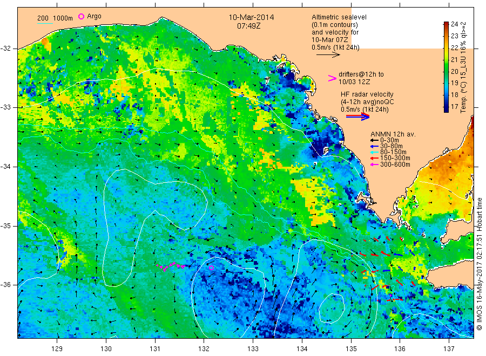Click the red-blue HF radar velocity arrow
This screenshot has width=486, height=356.
[358, 117]
